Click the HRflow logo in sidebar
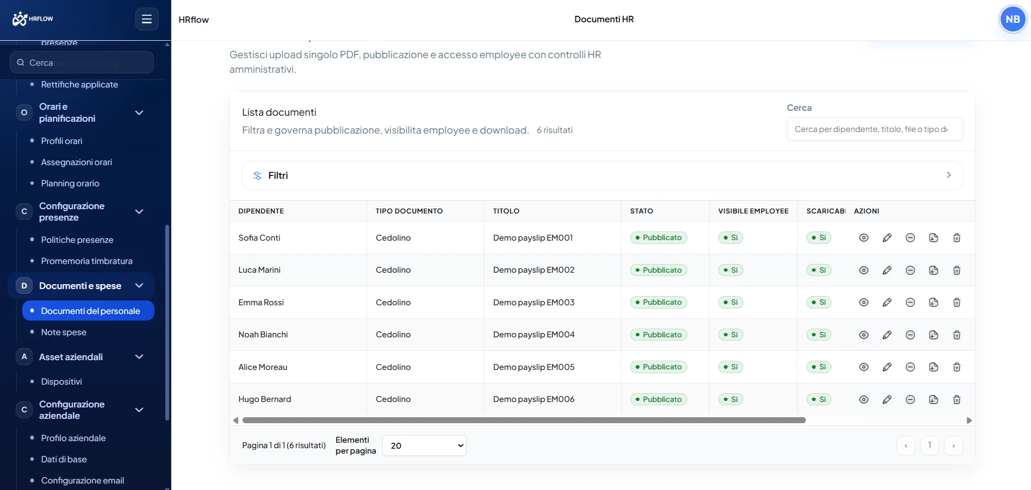Image resolution: width=1031 pixels, height=490 pixels. [x=33, y=19]
